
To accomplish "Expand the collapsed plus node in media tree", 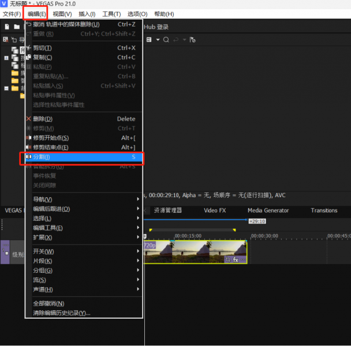I will pos(6,58).
